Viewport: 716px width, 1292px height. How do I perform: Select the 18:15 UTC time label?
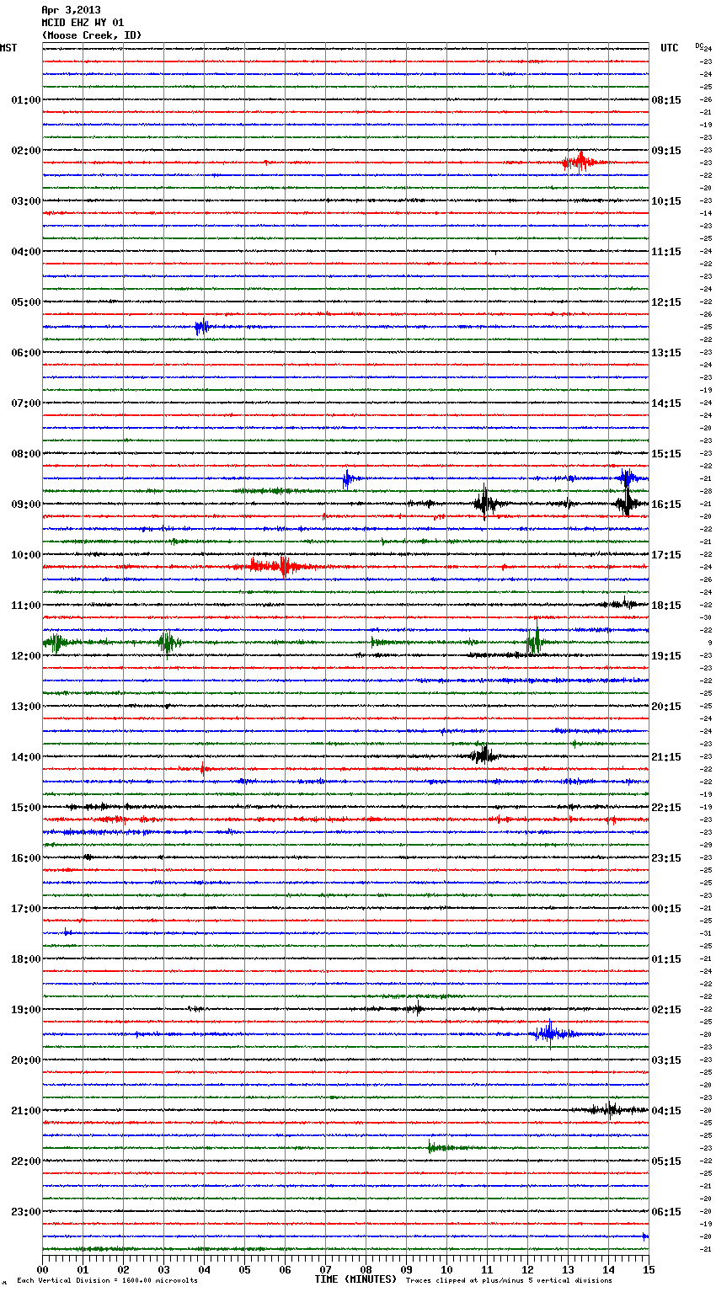tap(666, 605)
